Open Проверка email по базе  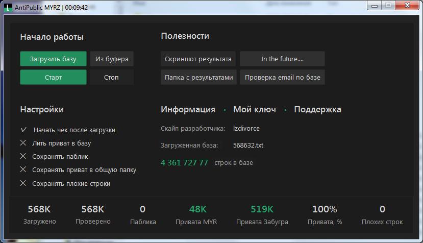[282, 77]
